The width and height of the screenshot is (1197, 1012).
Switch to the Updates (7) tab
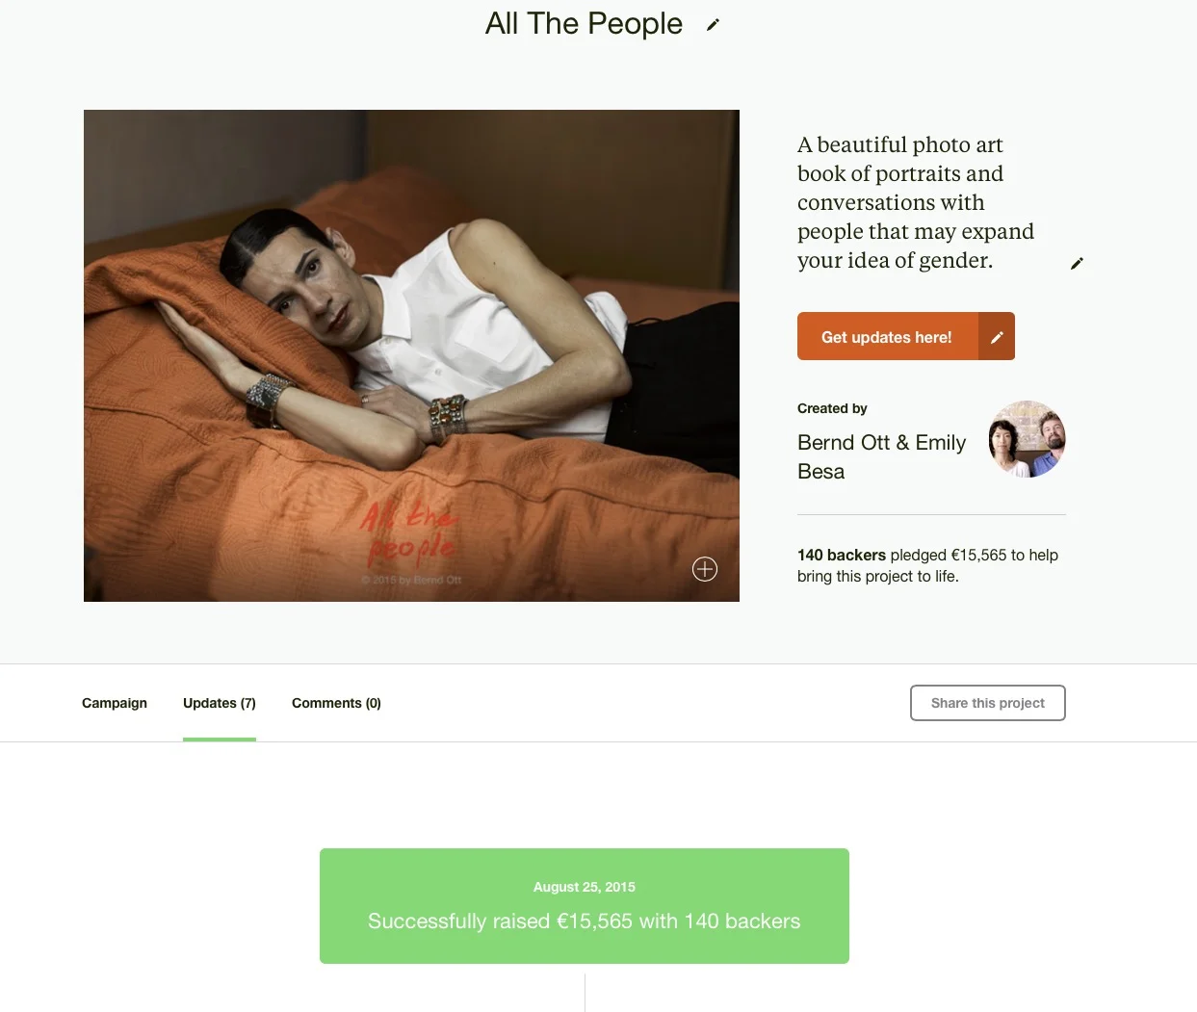pyautogui.click(x=220, y=703)
